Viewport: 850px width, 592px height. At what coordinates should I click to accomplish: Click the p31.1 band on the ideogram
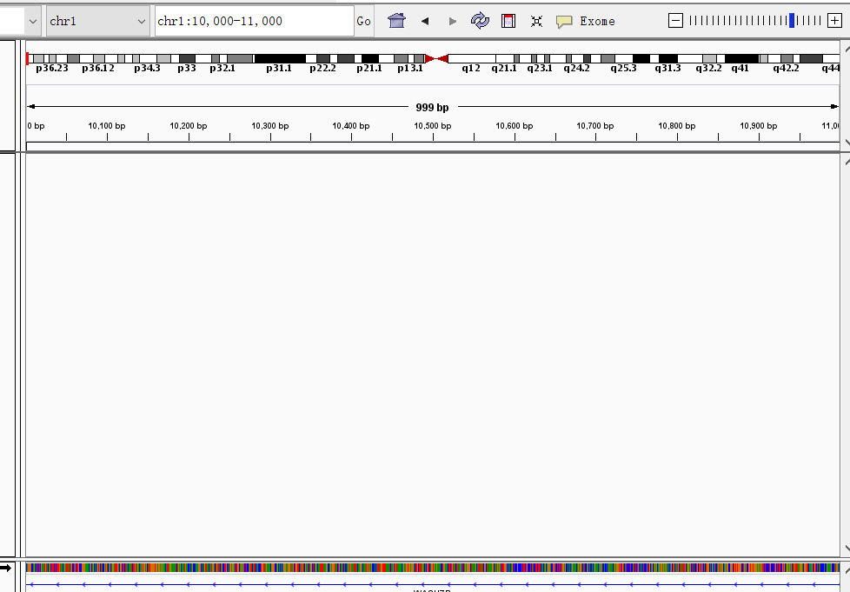tap(279, 58)
